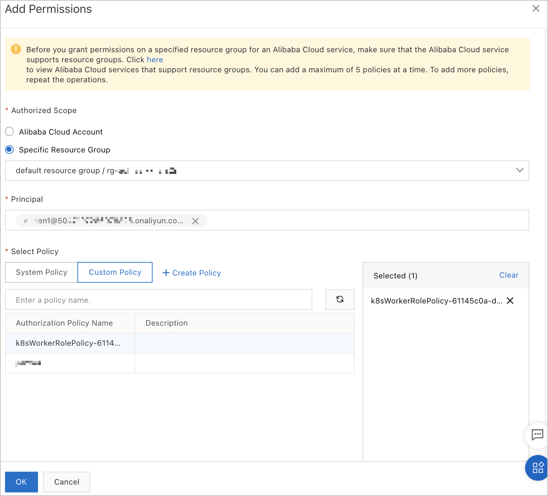The image size is (548, 496).
Task: Select the Alibaba Cloud Account radio button
Action: [x=10, y=132]
